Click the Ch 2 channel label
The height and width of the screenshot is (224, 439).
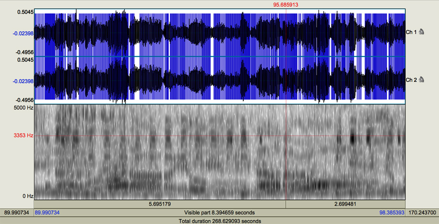(x=411, y=80)
